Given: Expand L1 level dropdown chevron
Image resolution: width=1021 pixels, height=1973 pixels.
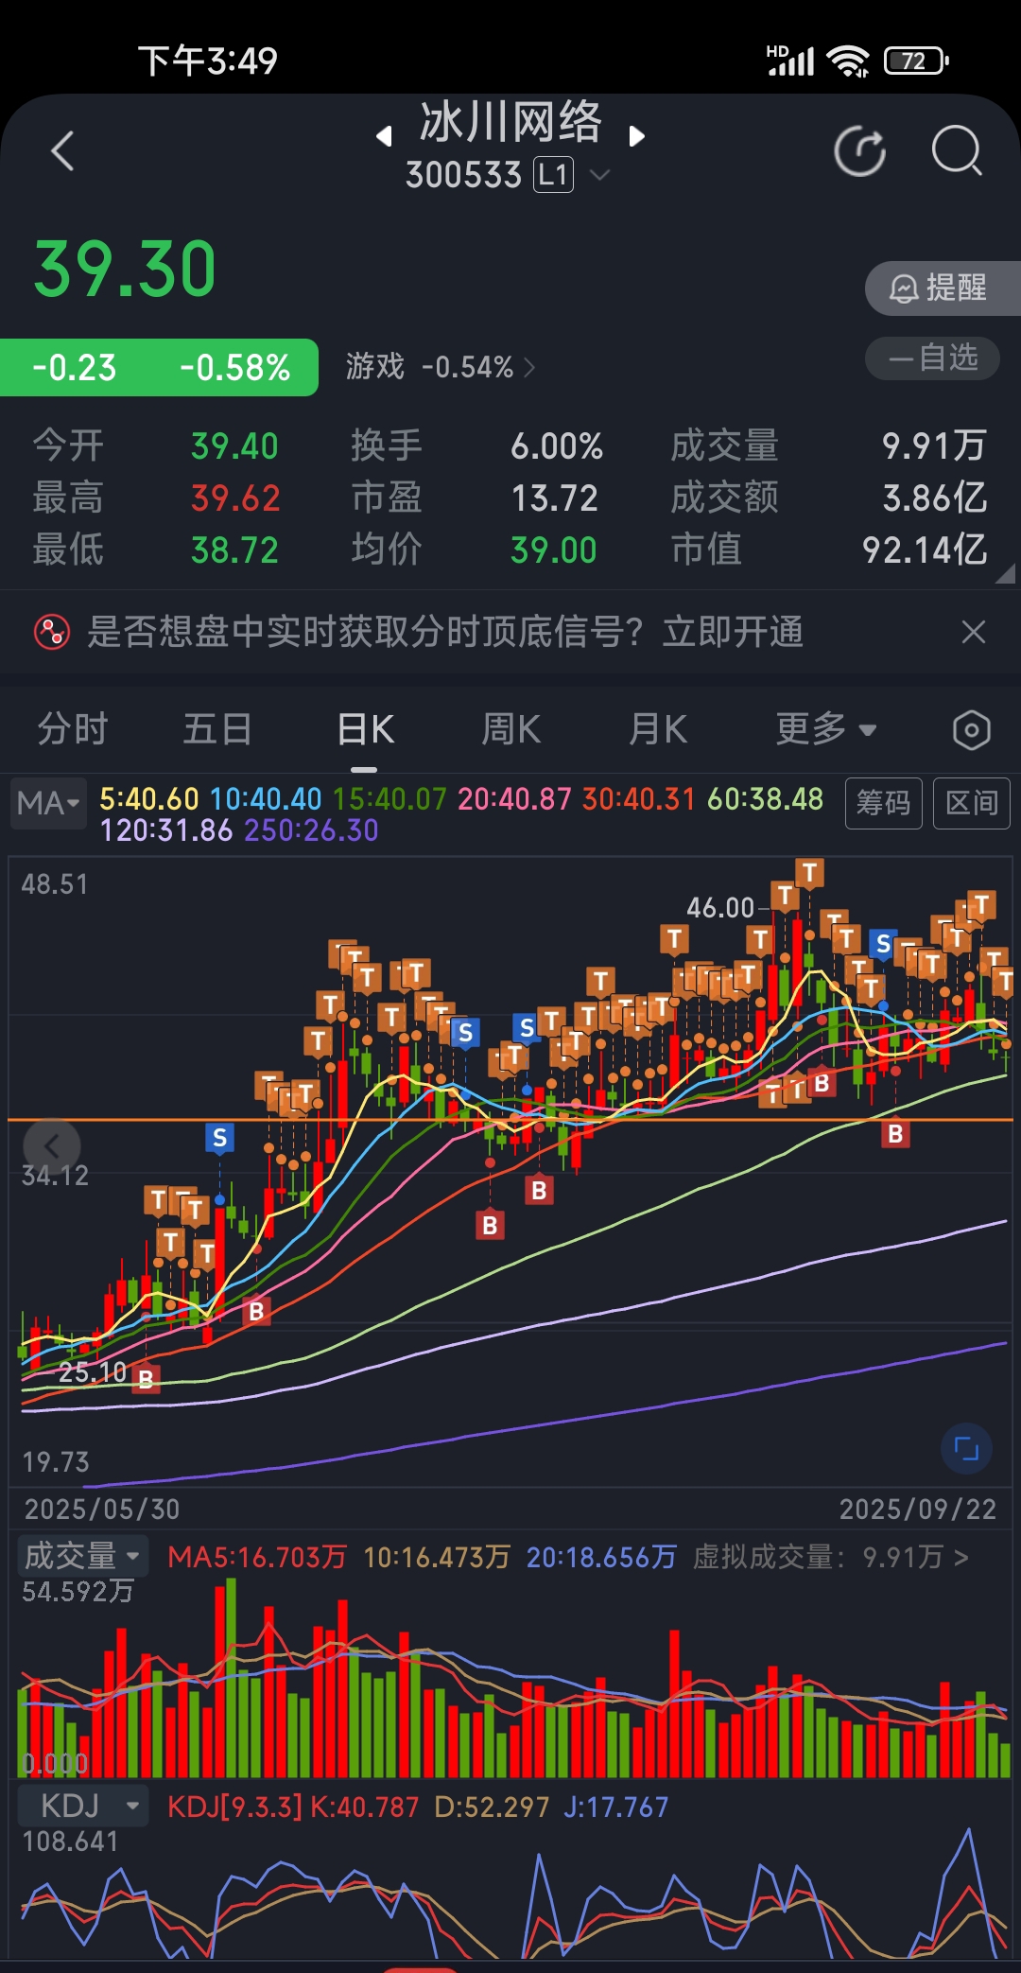Looking at the screenshot, I should pos(599,175).
